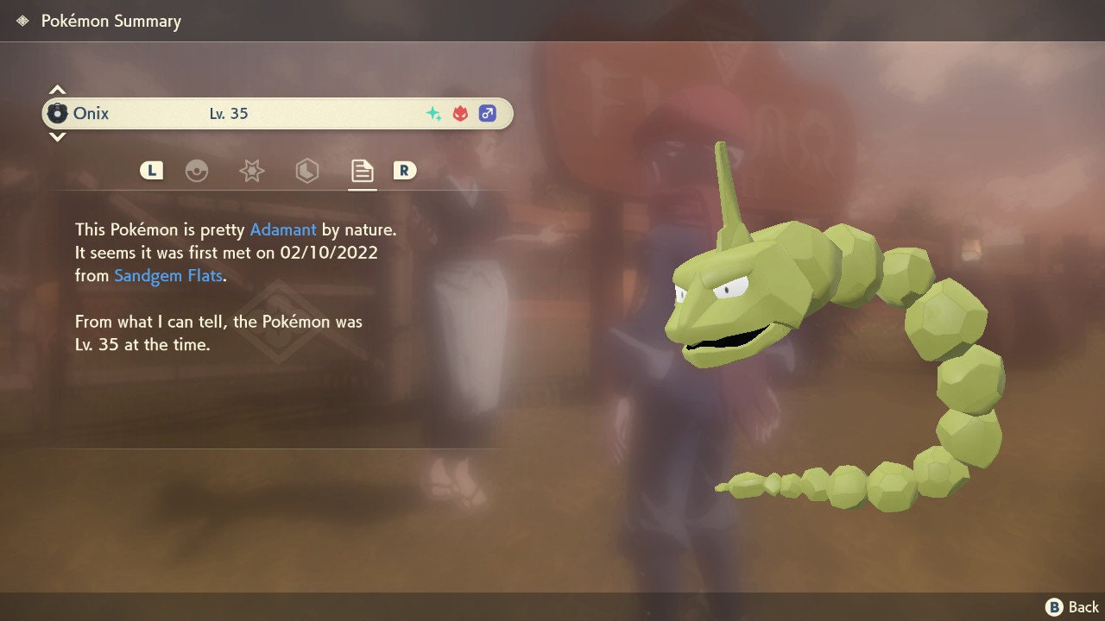Click the B Back button
This screenshot has height=621, width=1105.
click(1072, 607)
